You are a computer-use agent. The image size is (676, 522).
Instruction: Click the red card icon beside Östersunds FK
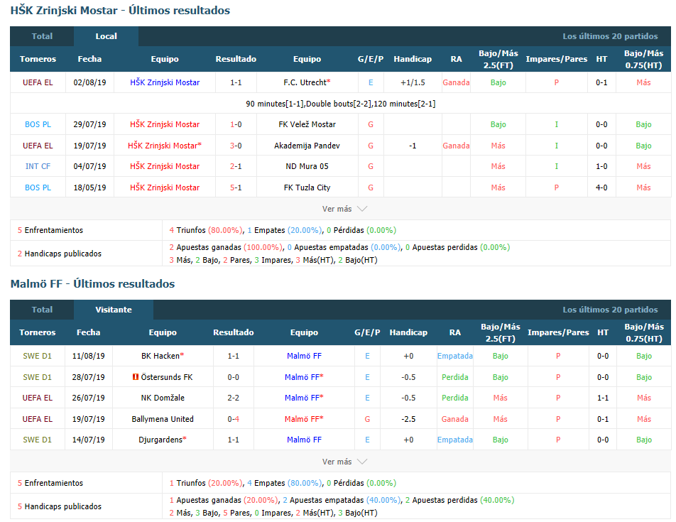tap(136, 377)
